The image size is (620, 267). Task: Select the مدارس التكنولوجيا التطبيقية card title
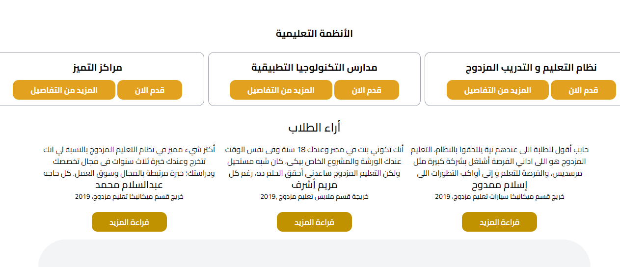pyautogui.click(x=314, y=68)
